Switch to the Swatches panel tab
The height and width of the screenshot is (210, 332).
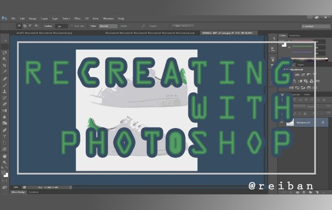tap(295, 35)
